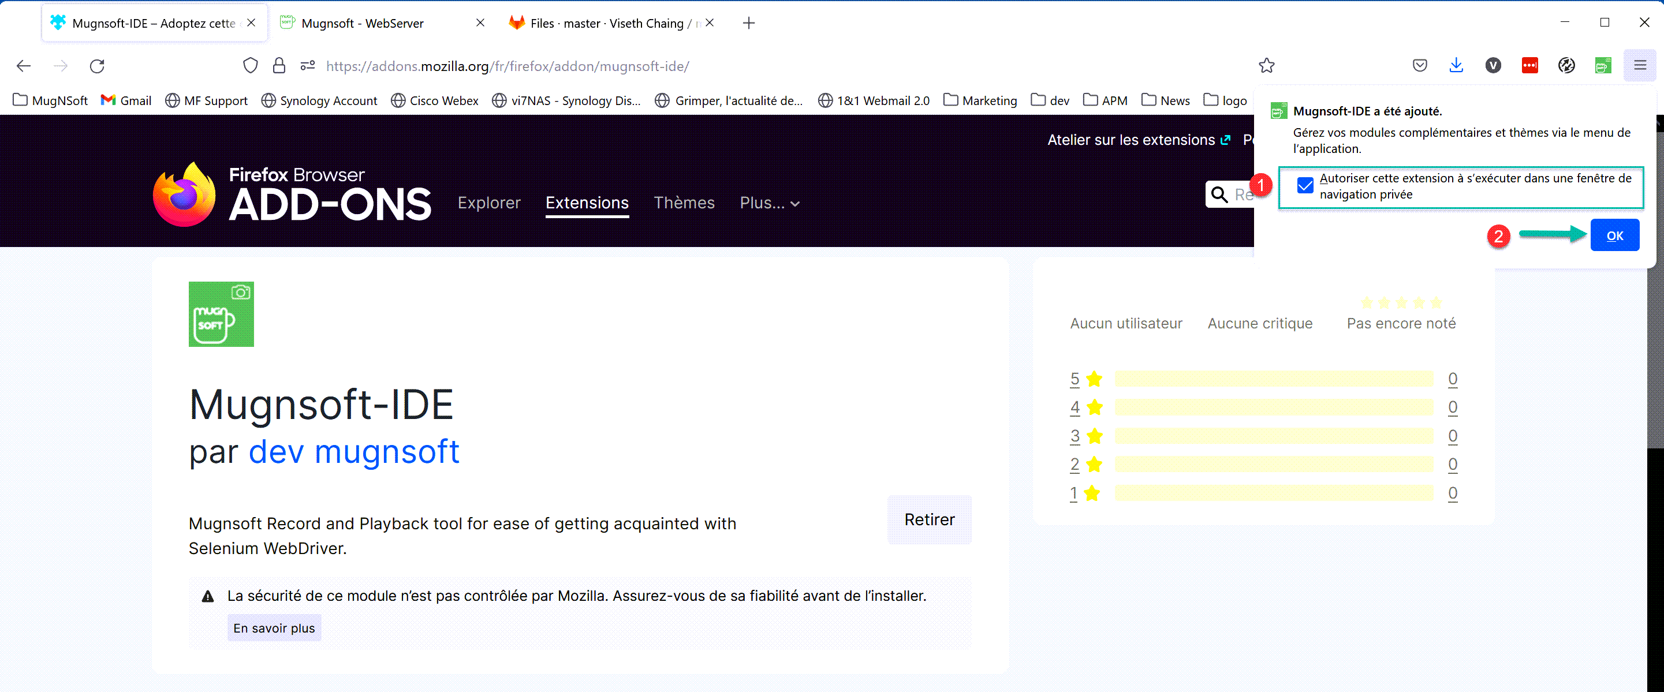1664x692 pixels.
Task: Open the Pocket save icon
Action: 1420,66
